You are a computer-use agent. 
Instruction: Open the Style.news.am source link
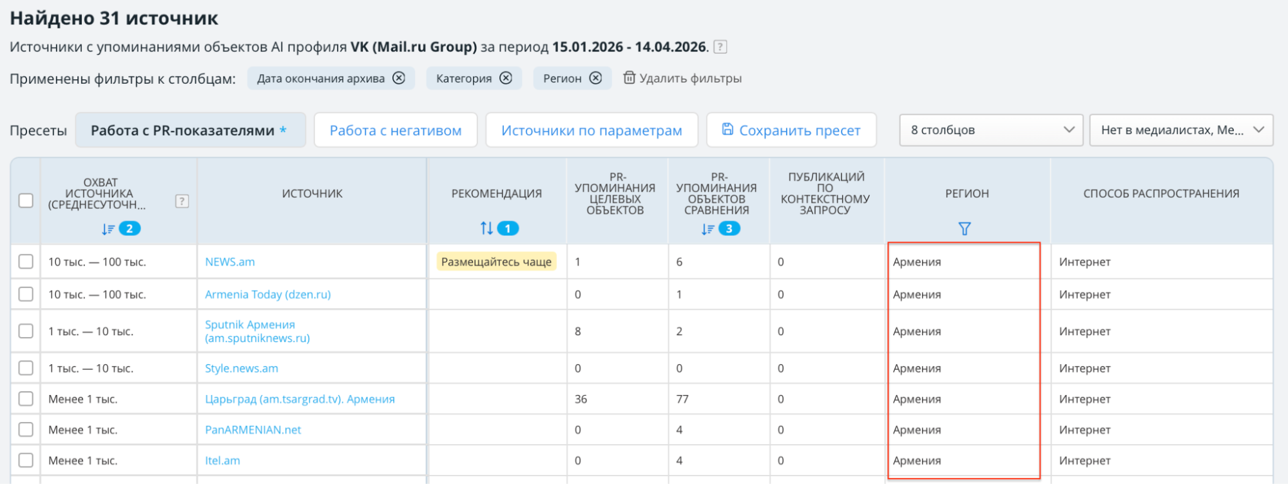click(242, 368)
